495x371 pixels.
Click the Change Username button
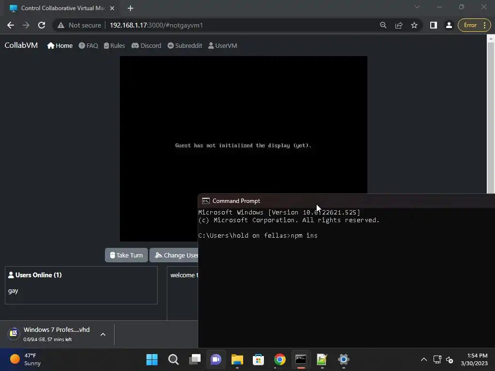coord(174,255)
